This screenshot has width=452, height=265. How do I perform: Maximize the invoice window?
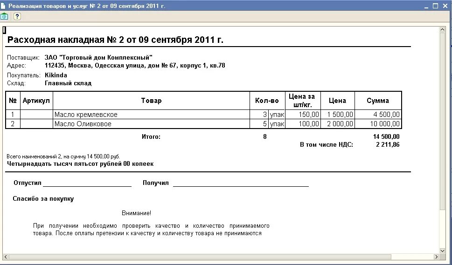point(436,6)
